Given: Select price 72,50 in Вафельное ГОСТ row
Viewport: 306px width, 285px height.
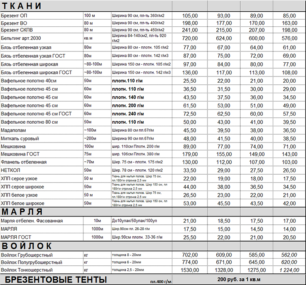Looking at the screenshot, I should (x=190, y=114).
